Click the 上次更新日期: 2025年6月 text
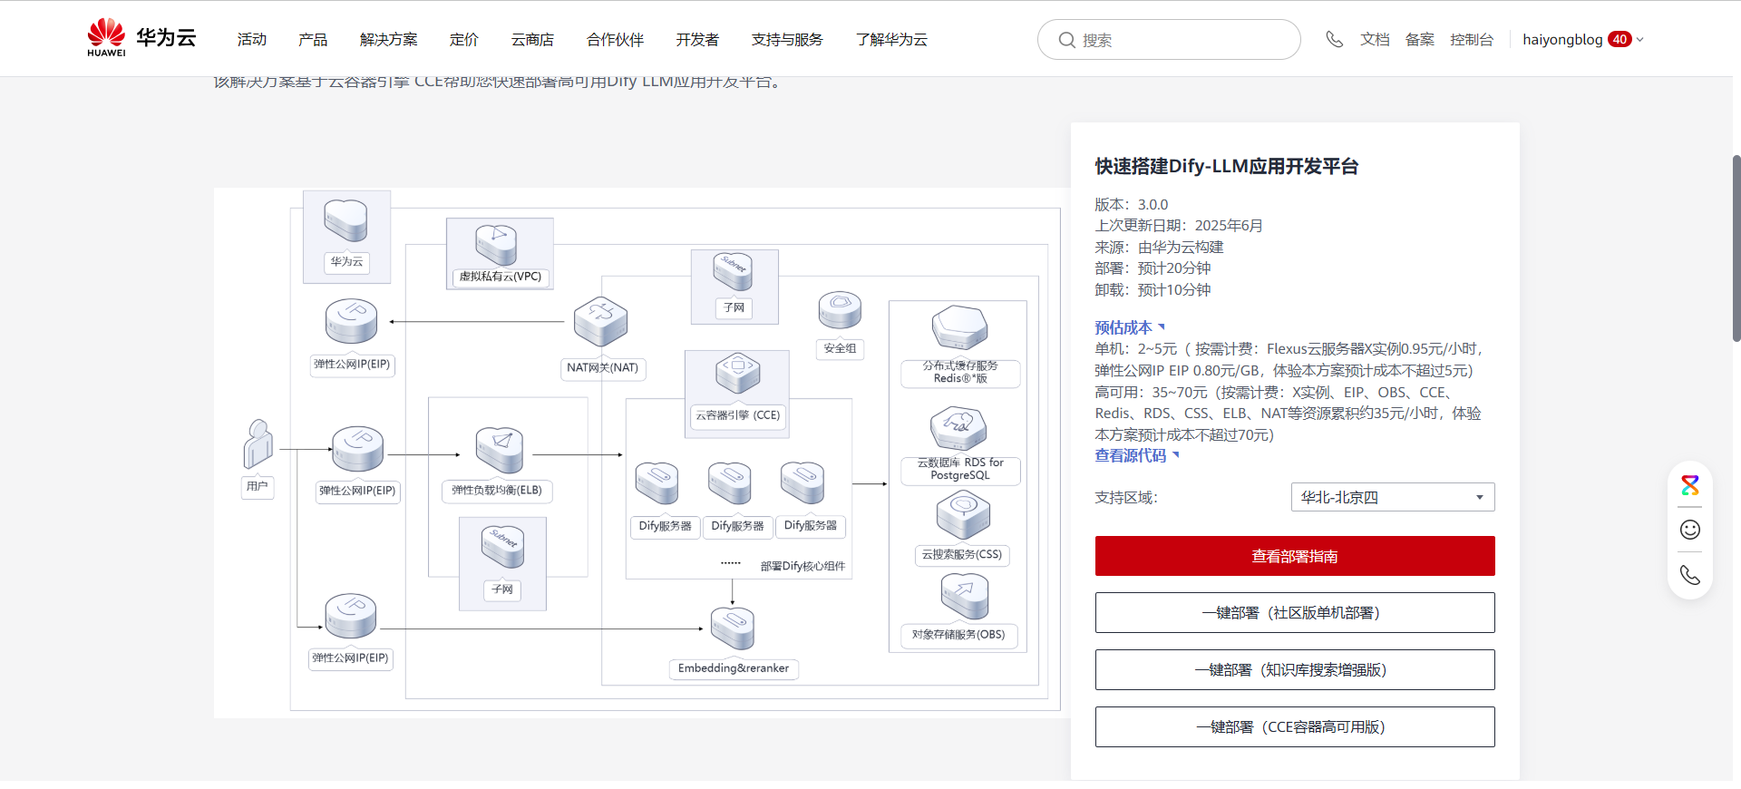 tap(1179, 225)
